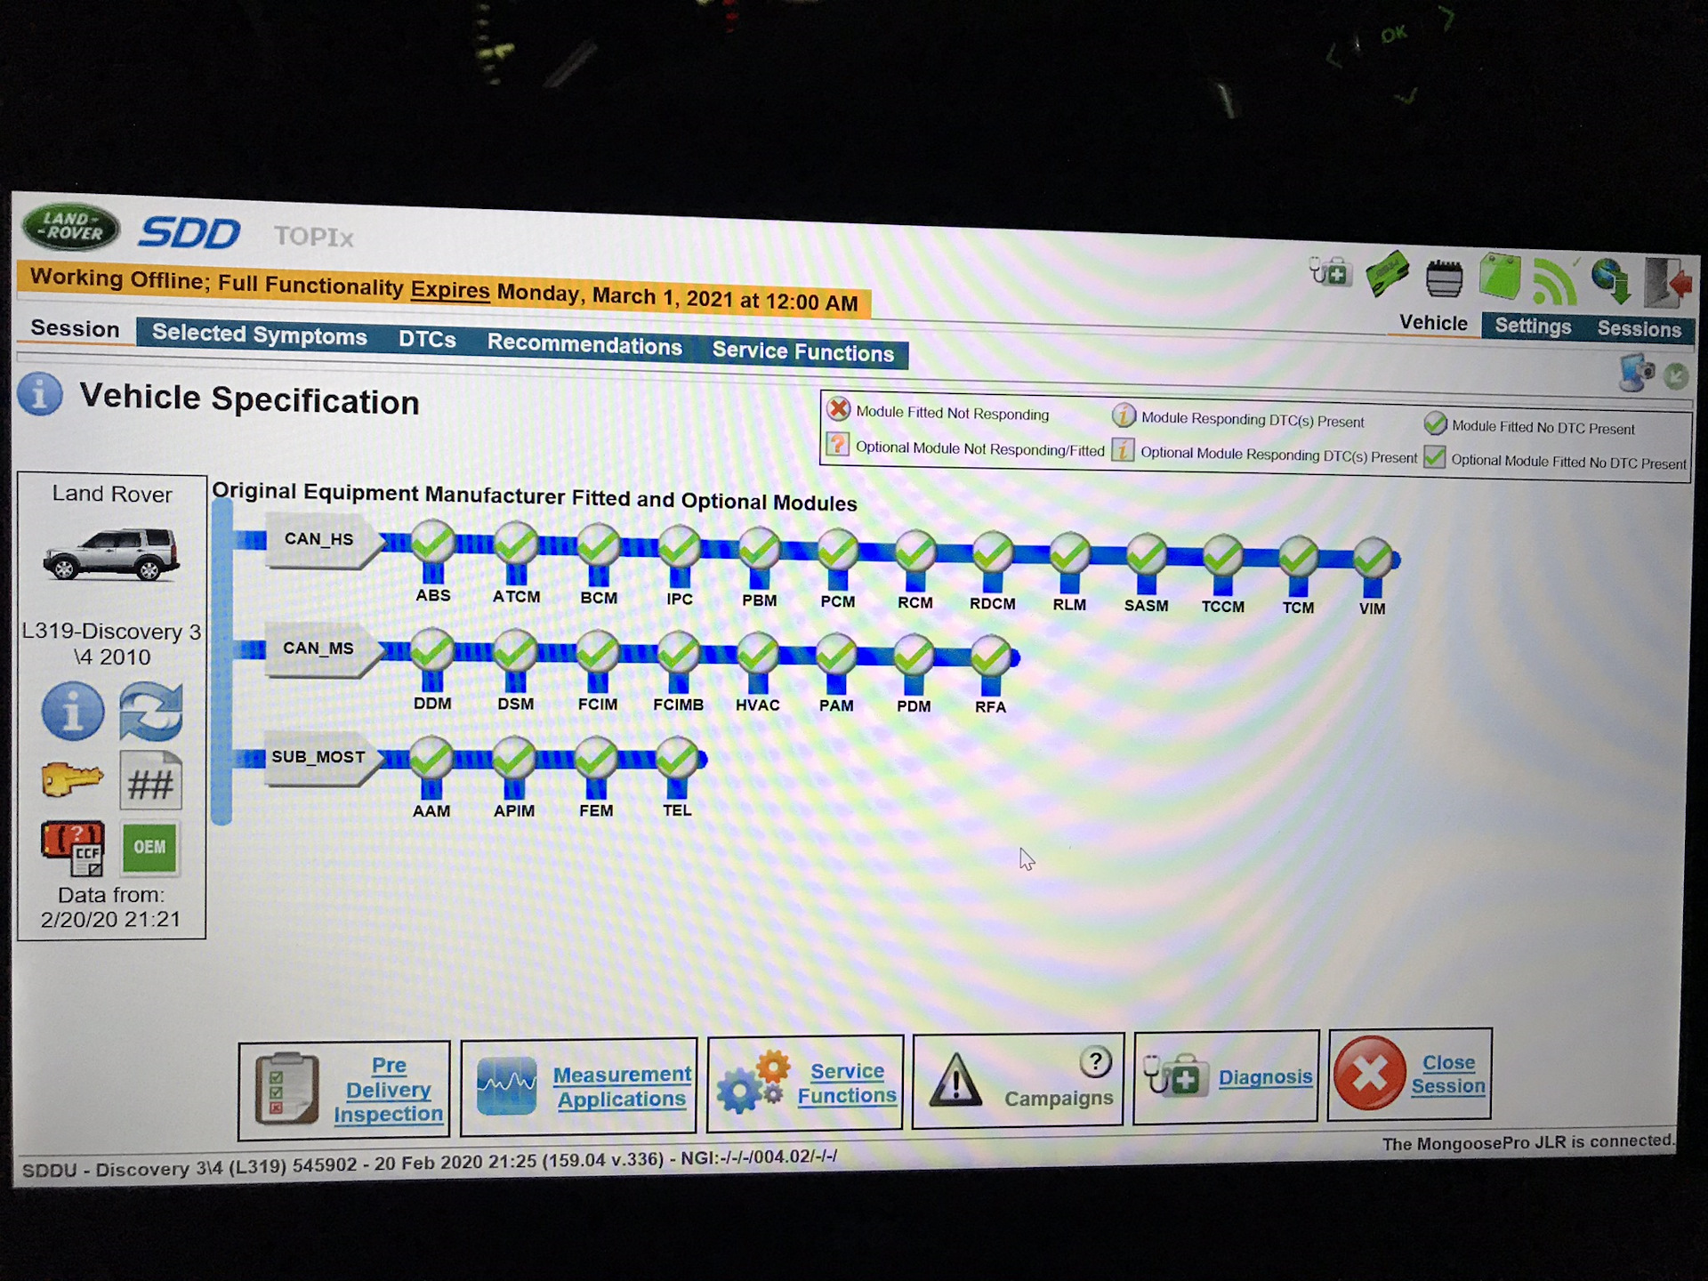
Task: Open the Diagnosis link
Action: [1264, 1077]
